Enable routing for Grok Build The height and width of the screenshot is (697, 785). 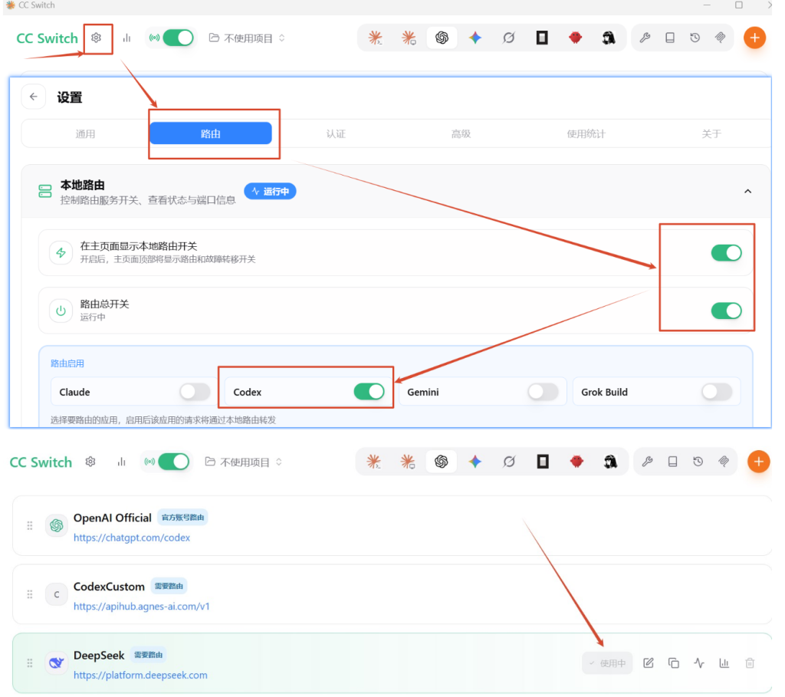point(717,392)
